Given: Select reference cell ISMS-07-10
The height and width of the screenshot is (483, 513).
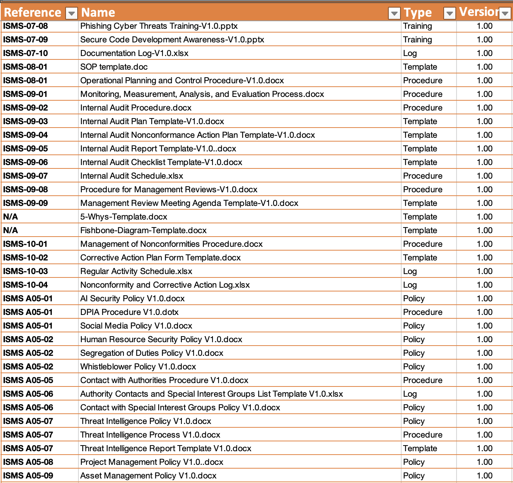Looking at the screenshot, I should (39, 53).
